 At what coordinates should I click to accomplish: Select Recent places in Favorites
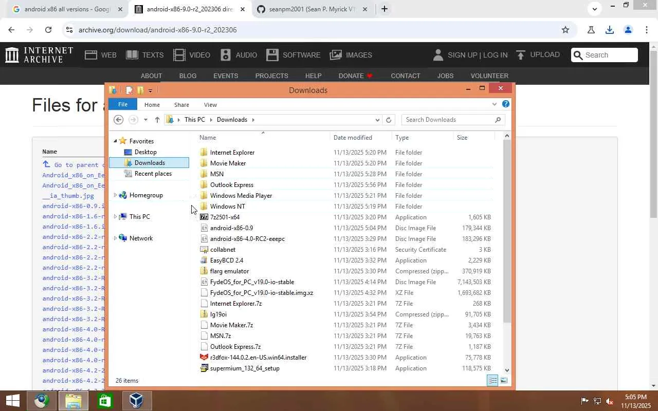pyautogui.click(x=153, y=174)
